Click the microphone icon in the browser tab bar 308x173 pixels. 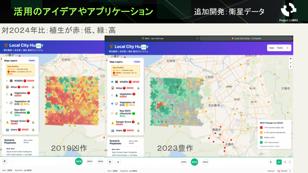click(x=197, y=38)
